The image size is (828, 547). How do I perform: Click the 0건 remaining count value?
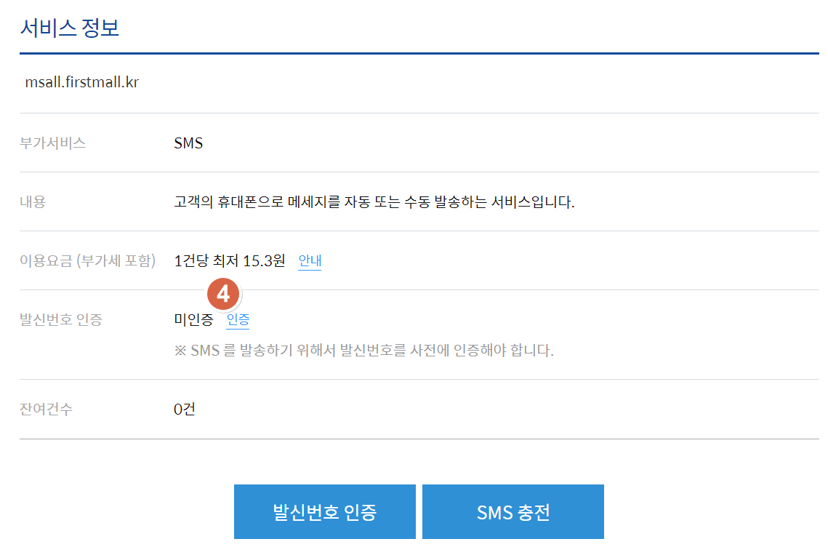click(185, 409)
